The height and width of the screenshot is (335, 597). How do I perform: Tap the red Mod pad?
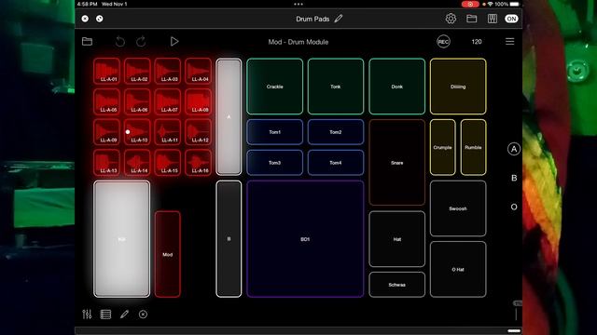[168, 254]
